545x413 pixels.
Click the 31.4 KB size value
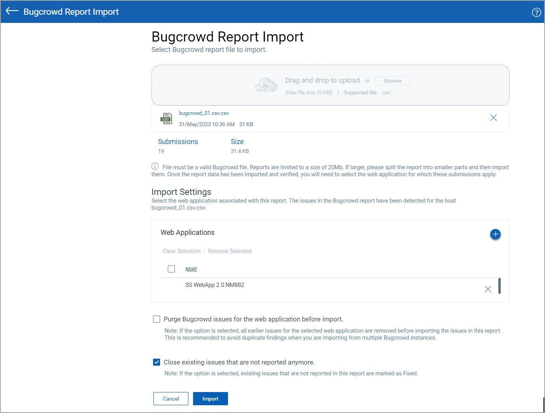click(x=240, y=151)
